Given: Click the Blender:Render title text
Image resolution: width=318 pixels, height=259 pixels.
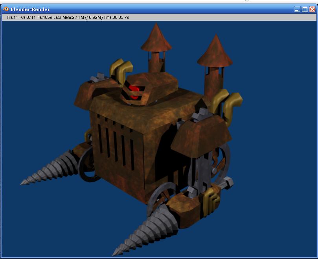Looking at the screenshot, I should tap(30, 9).
